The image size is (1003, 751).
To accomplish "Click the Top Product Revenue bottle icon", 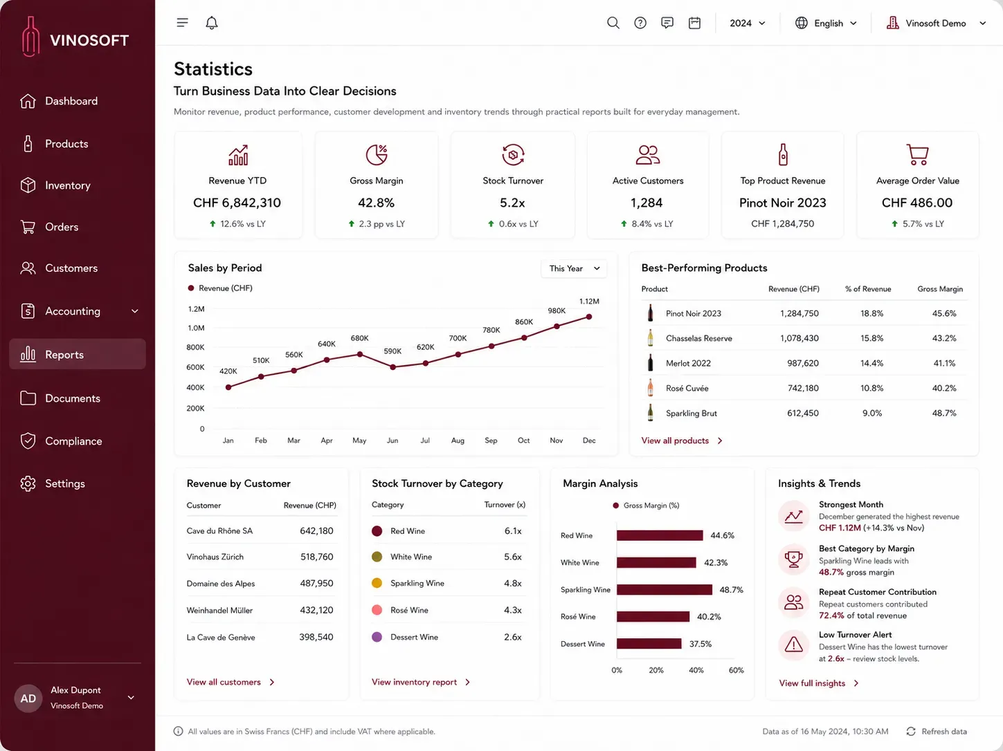I will click(x=783, y=155).
